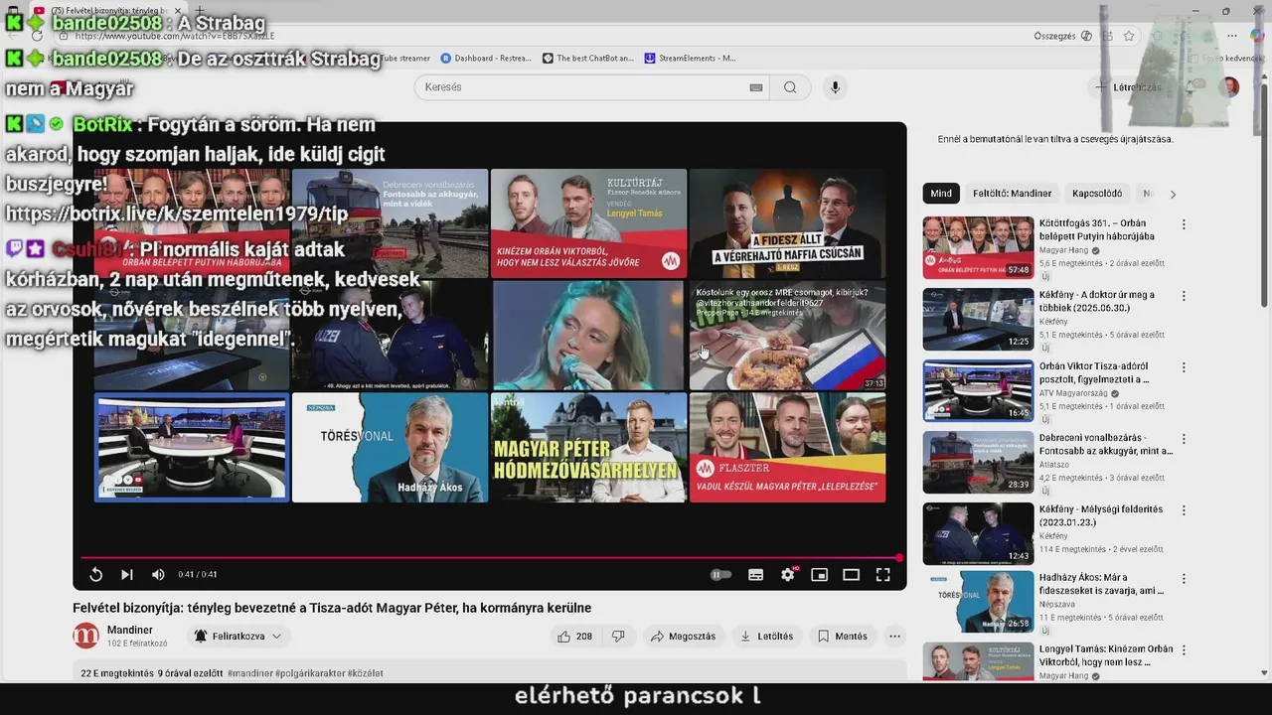This screenshot has height=715, width=1272.
Task: Click Magyar Péter Hódmezővásárhelyen endscreen video
Action: (588, 448)
